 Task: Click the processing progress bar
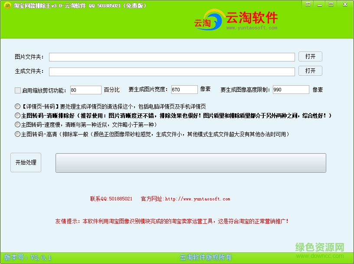point(191,163)
